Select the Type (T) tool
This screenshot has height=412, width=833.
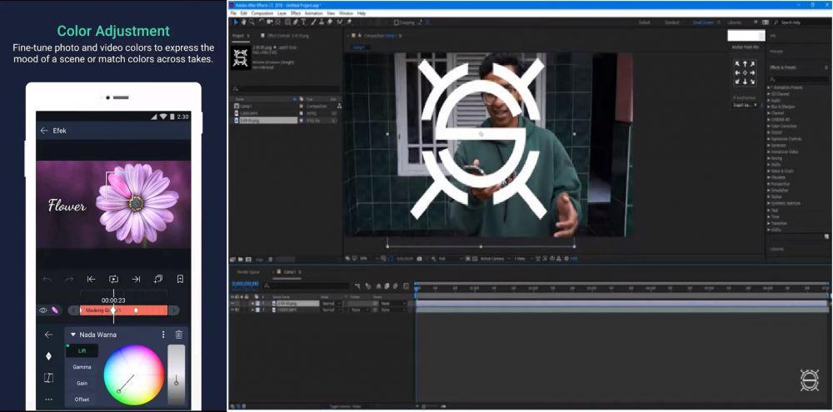click(303, 22)
